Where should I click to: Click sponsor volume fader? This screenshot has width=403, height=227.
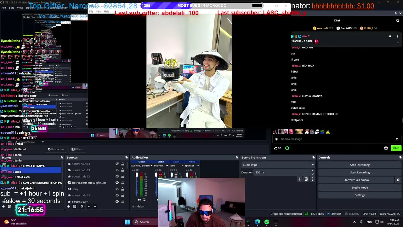point(187,175)
